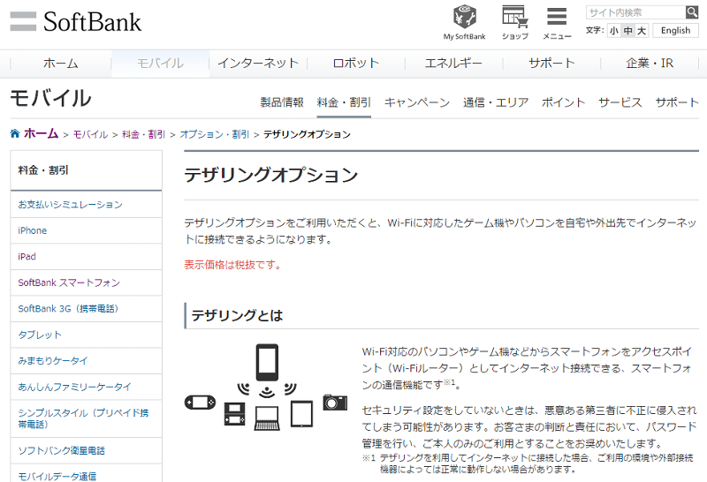Image resolution: width=707 pixels, height=482 pixels.
Task: Go to モバイル breadcrumb link
Action: pyautogui.click(x=90, y=134)
